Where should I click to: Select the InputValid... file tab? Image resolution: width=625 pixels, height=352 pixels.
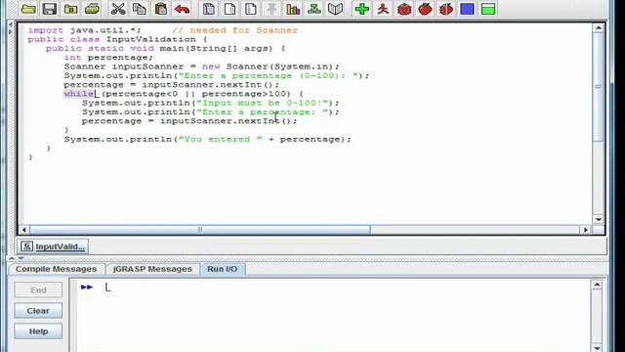point(53,246)
